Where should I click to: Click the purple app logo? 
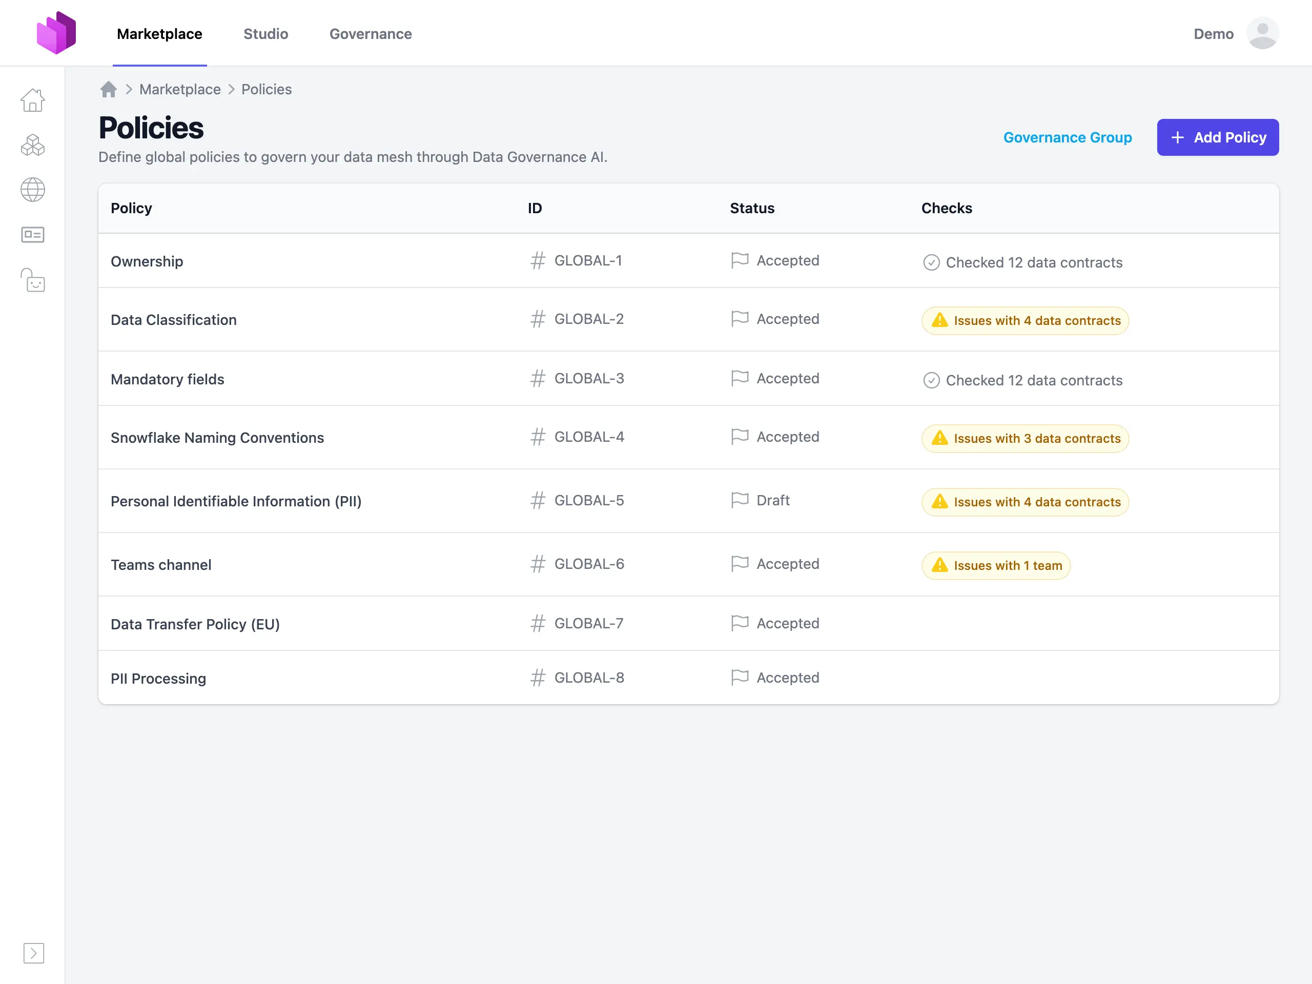point(56,33)
